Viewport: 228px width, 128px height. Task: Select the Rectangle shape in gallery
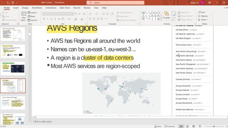tap(152, 13)
